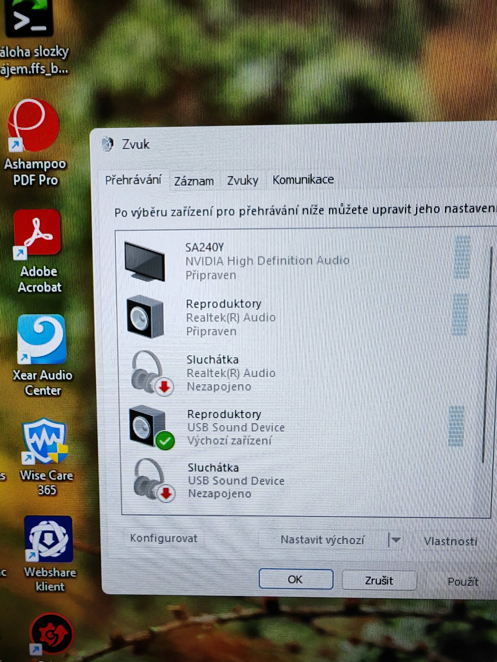Launch Xear Audio Center from desktop
Screen dimensions: 497x662
coord(42,355)
